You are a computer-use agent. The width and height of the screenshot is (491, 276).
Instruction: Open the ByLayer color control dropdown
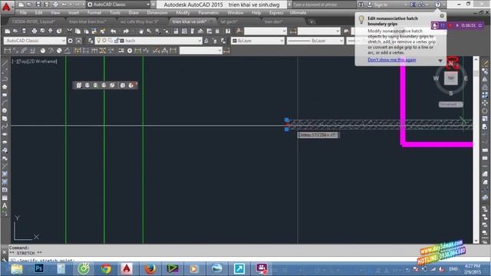258,41
